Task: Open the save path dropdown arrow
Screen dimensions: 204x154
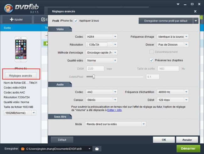Action: (x=89, y=149)
